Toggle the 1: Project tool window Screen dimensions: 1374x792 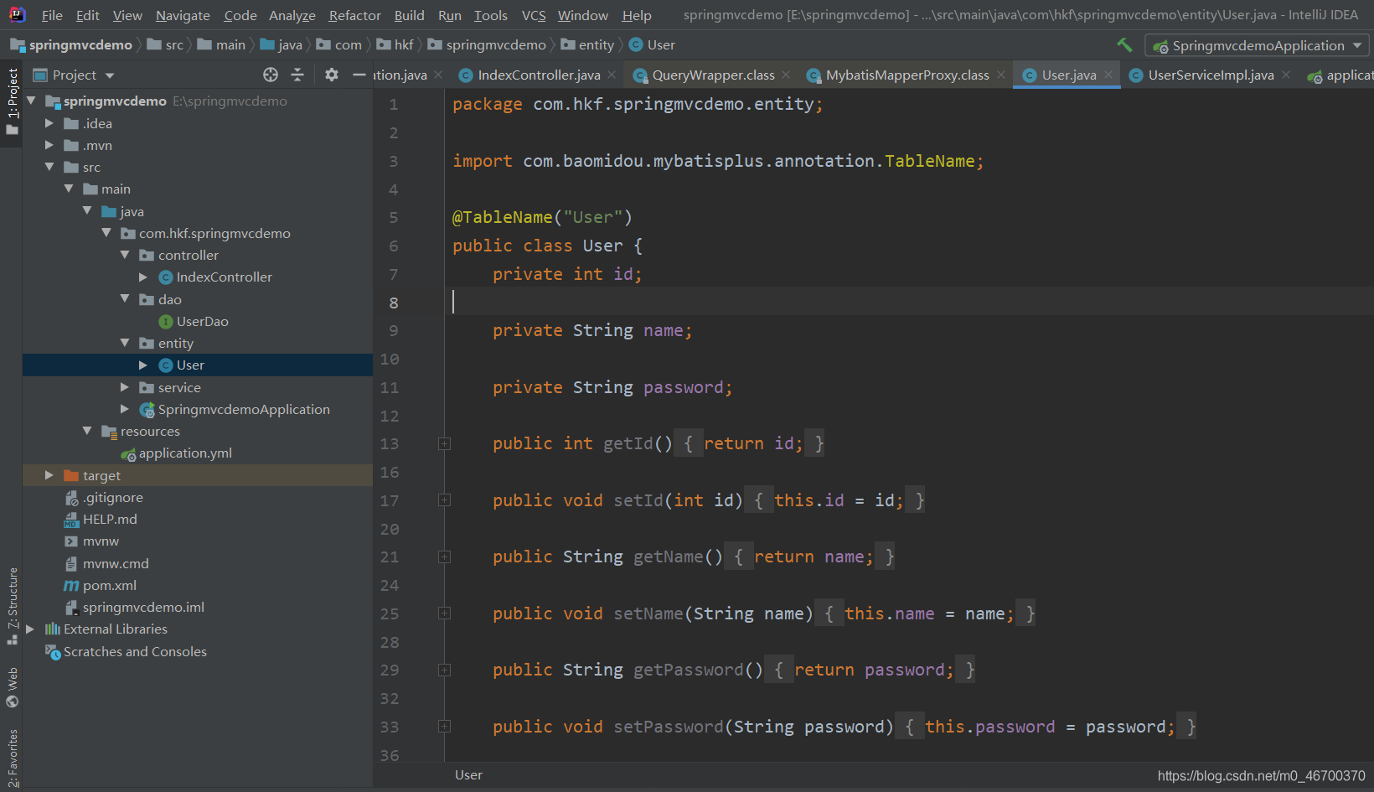[x=12, y=101]
